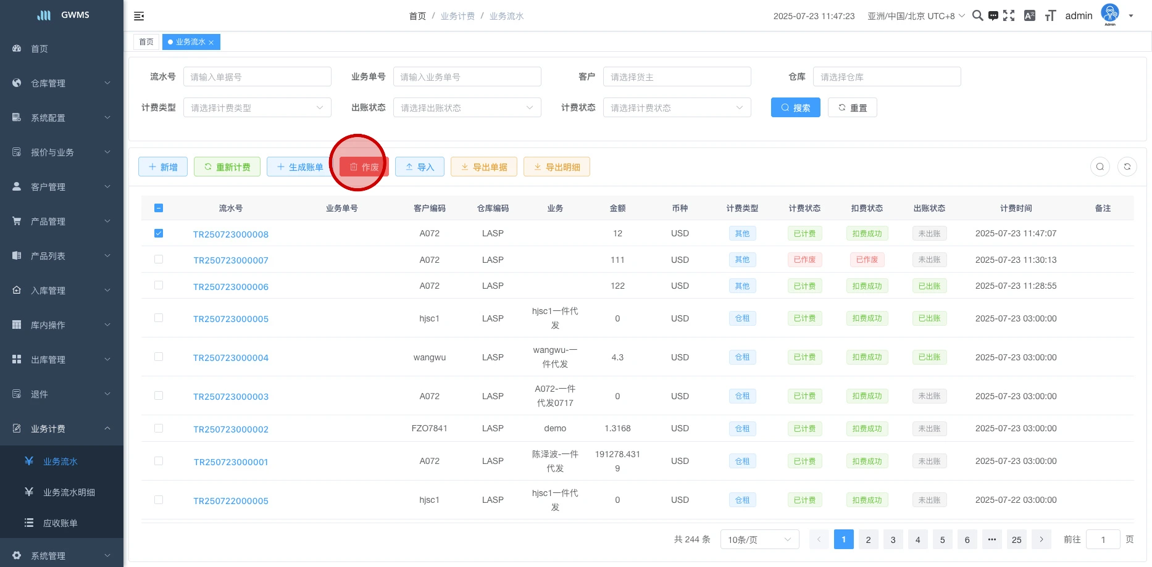Expand the 仓库管理 sidebar menu
Screen dimensions: 1152x567
pyautogui.click(x=62, y=83)
